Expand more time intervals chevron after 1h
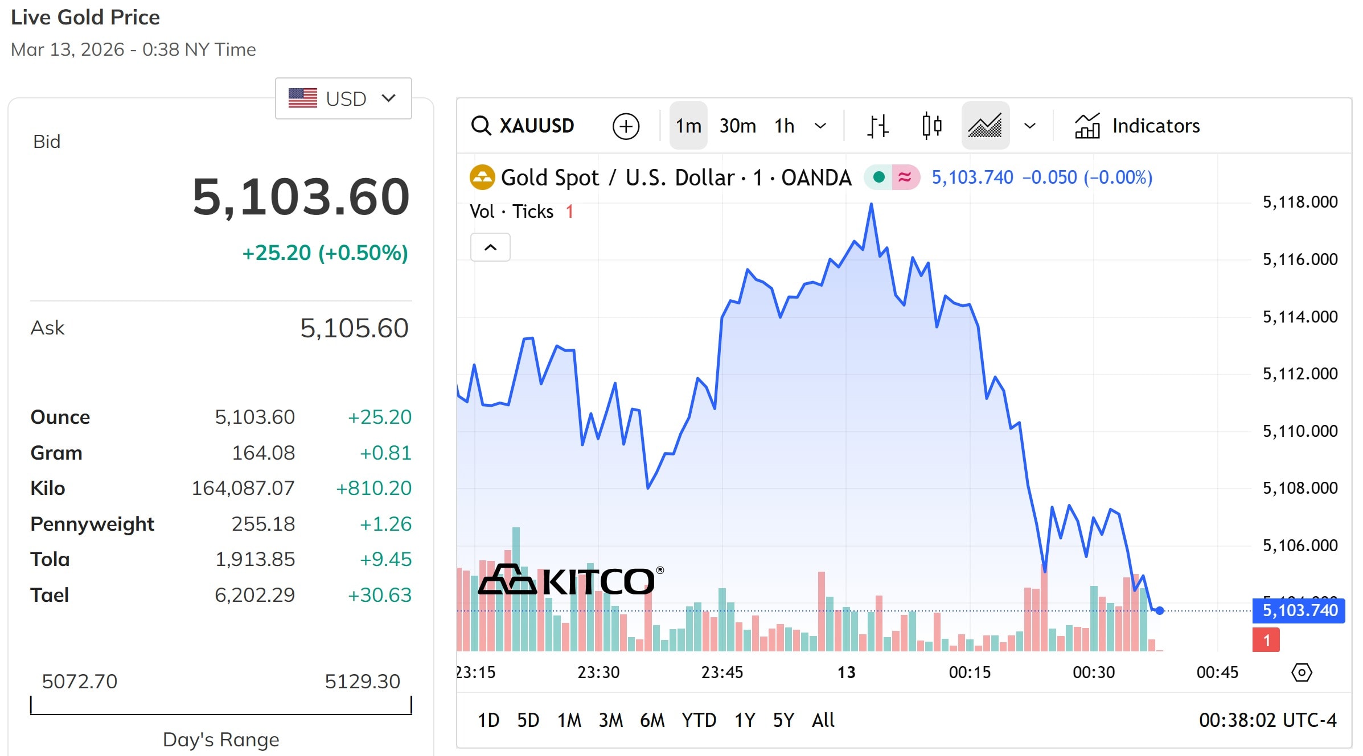This screenshot has width=1363, height=756. (x=820, y=126)
